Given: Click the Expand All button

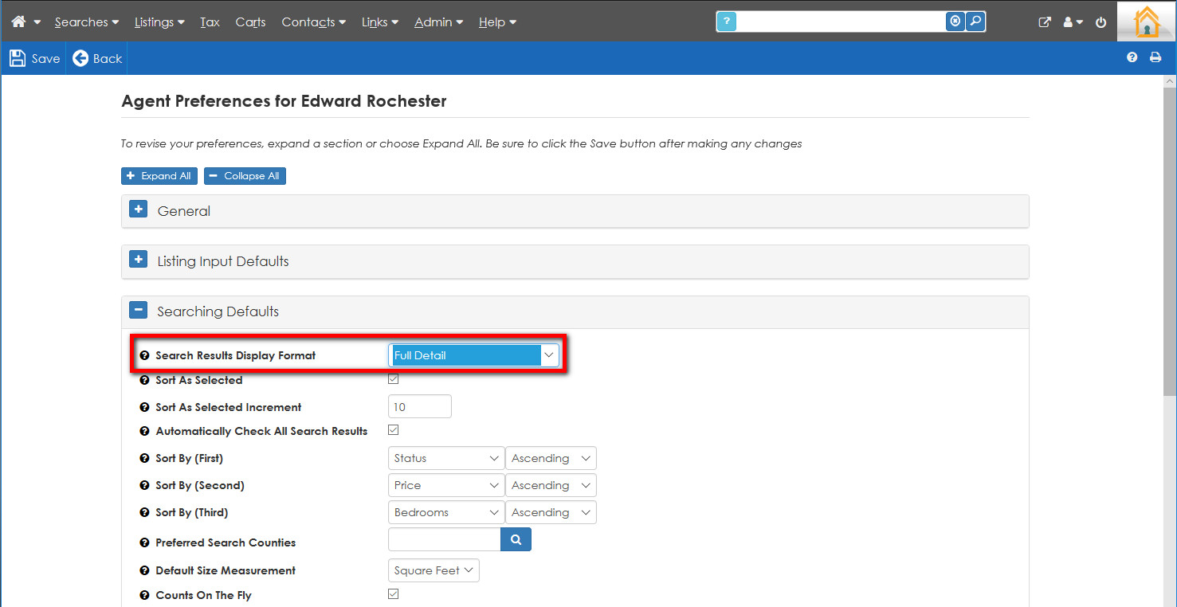Looking at the screenshot, I should point(159,176).
